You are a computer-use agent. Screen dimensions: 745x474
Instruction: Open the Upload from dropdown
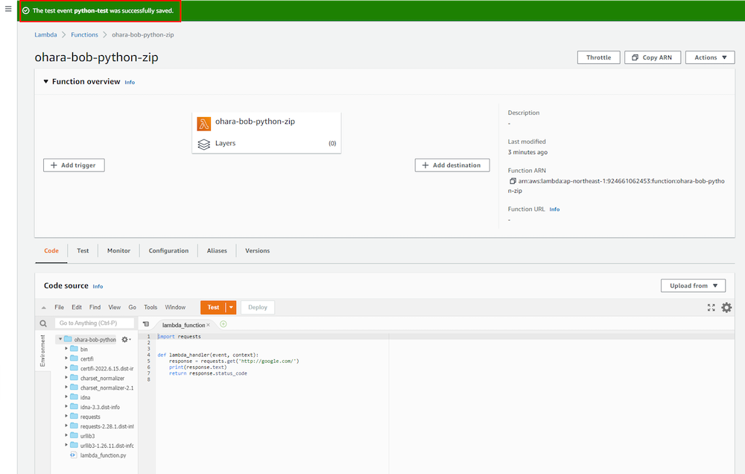pyautogui.click(x=693, y=285)
